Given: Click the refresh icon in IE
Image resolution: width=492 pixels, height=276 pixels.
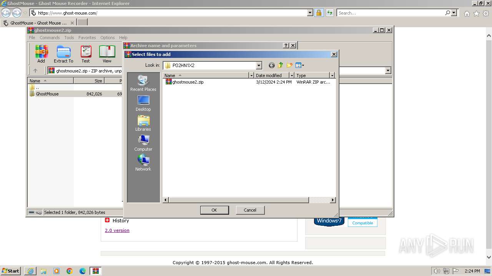Looking at the screenshot, I should [x=329, y=13].
